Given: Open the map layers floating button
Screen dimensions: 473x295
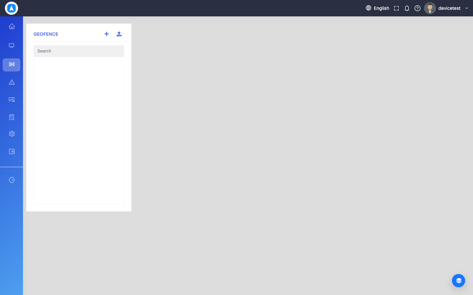Looking at the screenshot, I should (x=459, y=281).
